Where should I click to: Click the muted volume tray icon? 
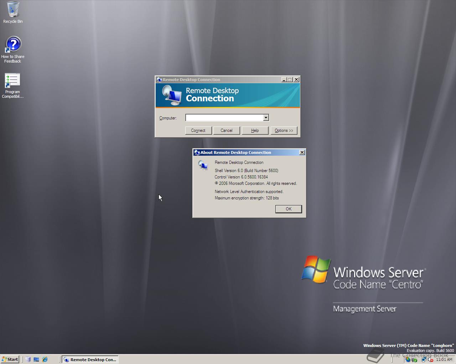(x=430, y=359)
